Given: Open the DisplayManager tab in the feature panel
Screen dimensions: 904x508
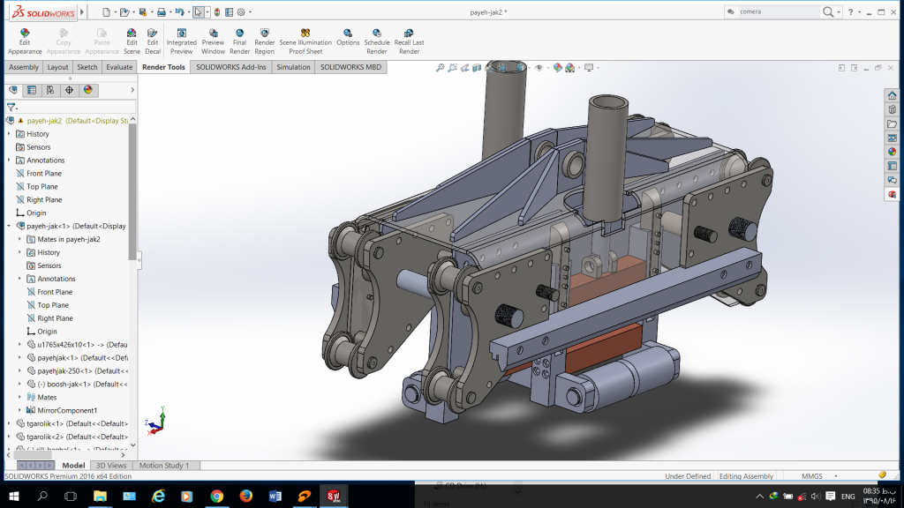Looking at the screenshot, I should [x=88, y=90].
